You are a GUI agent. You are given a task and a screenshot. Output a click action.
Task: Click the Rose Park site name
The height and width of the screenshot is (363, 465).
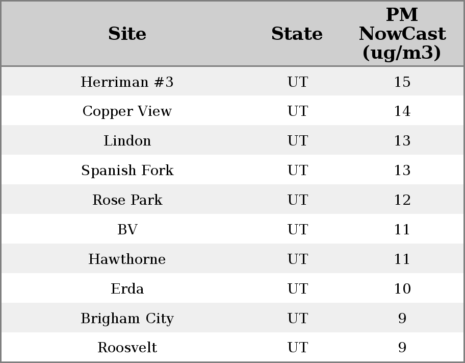pyautogui.click(x=127, y=200)
